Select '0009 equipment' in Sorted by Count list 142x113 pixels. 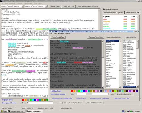(x=130, y=43)
